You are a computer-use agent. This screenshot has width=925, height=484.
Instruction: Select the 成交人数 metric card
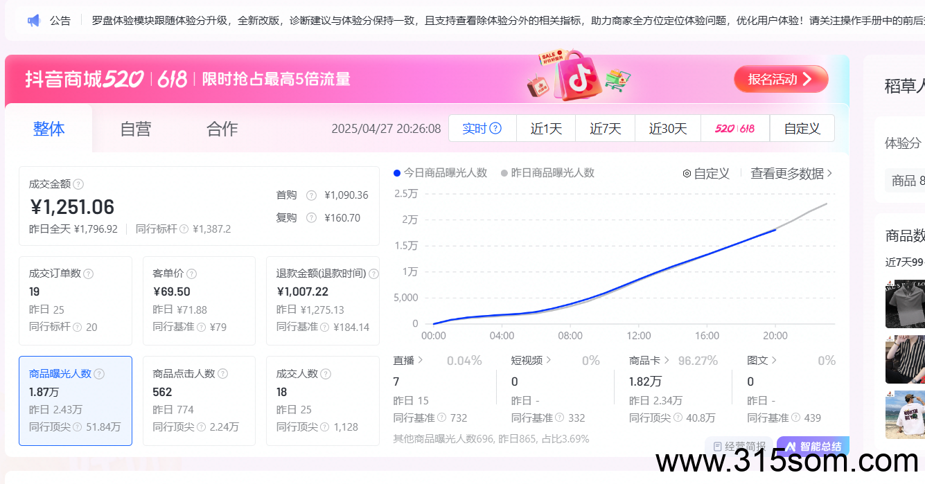323,401
